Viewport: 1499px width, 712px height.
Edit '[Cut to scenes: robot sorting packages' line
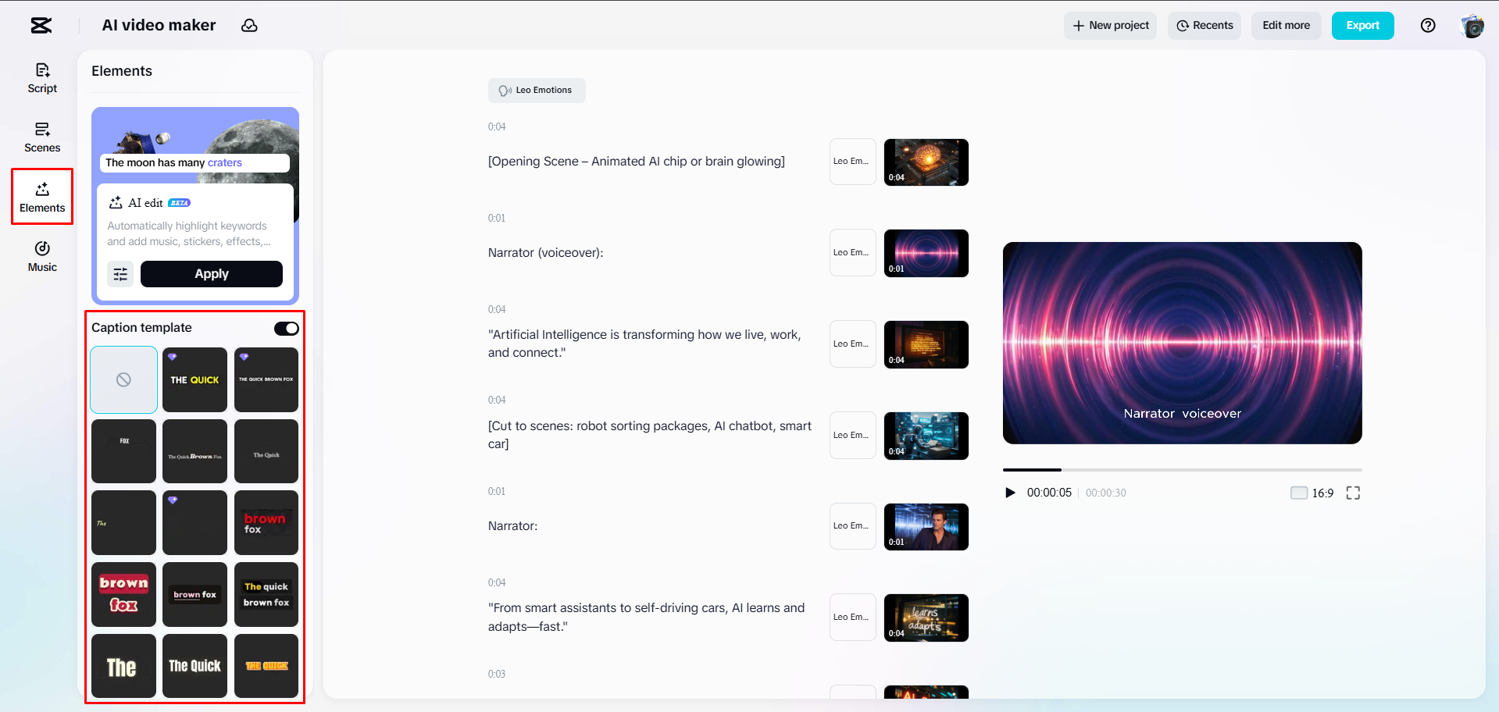tap(650, 436)
